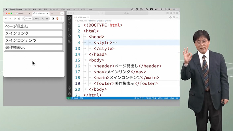The image size is (233, 131).
Task: Click the VS Code navigate forward arrow
Action: click(102, 13)
